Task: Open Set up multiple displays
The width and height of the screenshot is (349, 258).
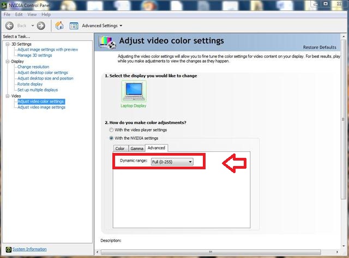Action: pyautogui.click(x=38, y=90)
